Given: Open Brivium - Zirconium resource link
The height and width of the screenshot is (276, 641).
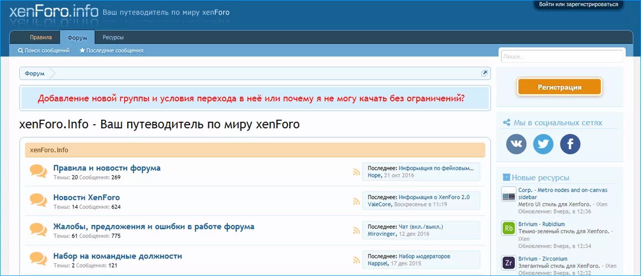Looking at the screenshot, I should click(542, 258).
